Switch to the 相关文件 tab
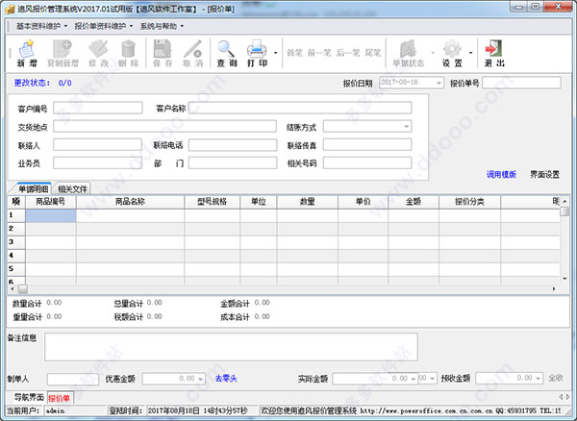 pyautogui.click(x=72, y=189)
